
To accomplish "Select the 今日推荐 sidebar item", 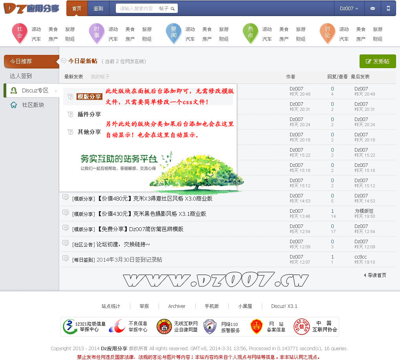I will click(x=31, y=62).
